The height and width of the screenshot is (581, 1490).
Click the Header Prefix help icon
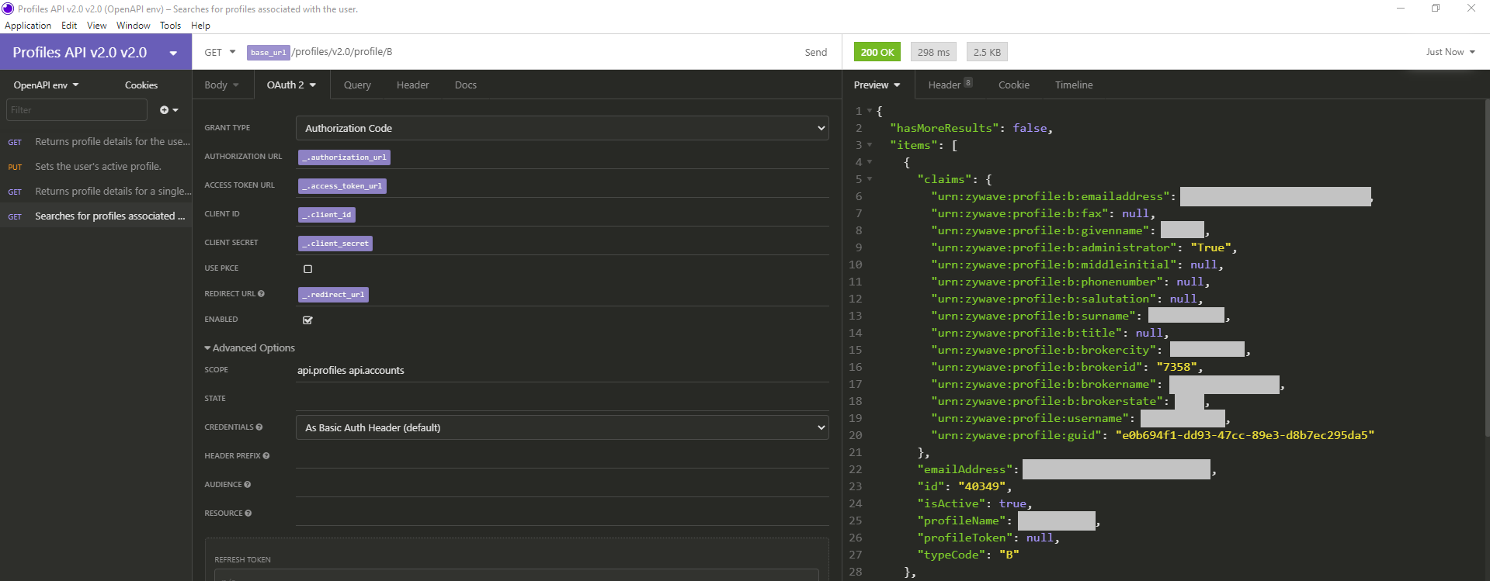coord(266,456)
